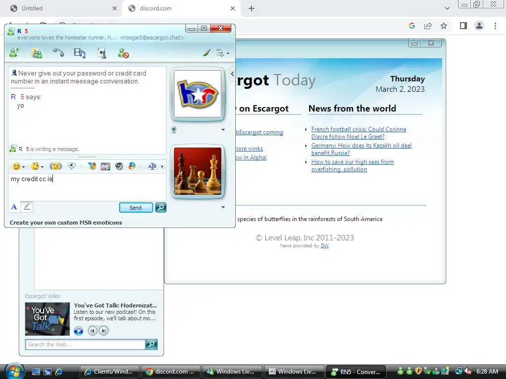This screenshot has width=506, height=379.
Task: Open the share files icon
Action: point(37,53)
